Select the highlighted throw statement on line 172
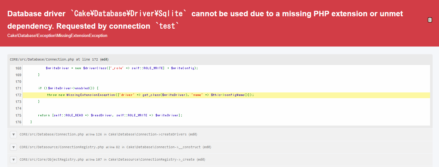The image size is (439, 167). [150, 95]
